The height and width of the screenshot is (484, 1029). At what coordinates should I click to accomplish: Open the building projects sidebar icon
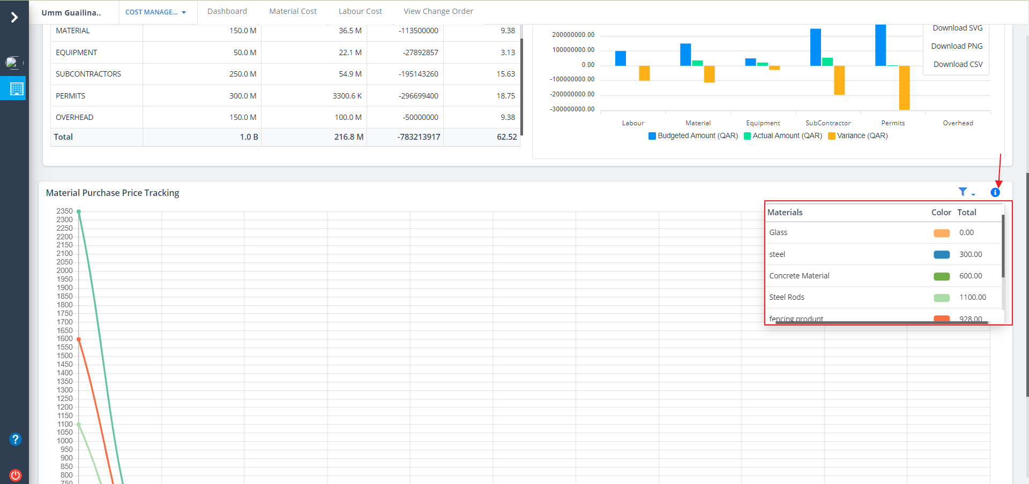coord(16,88)
